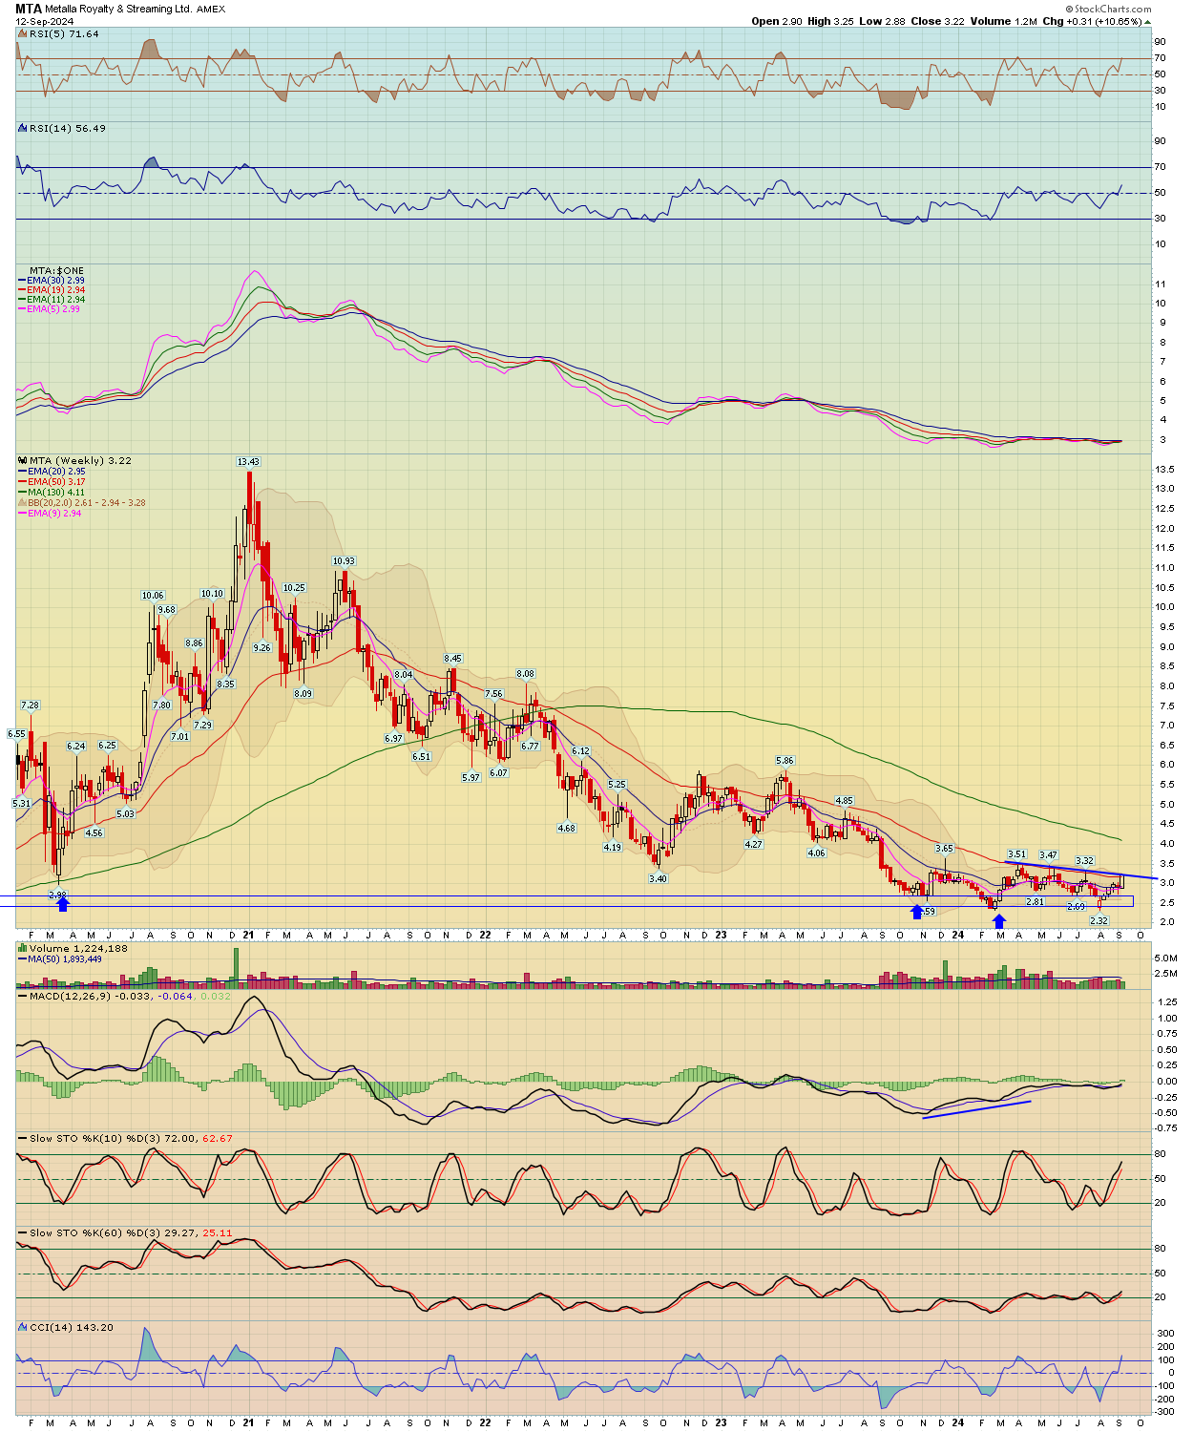Click the blue EMA(20) line swatch
The width and height of the screenshot is (1193, 1432).
(22, 472)
